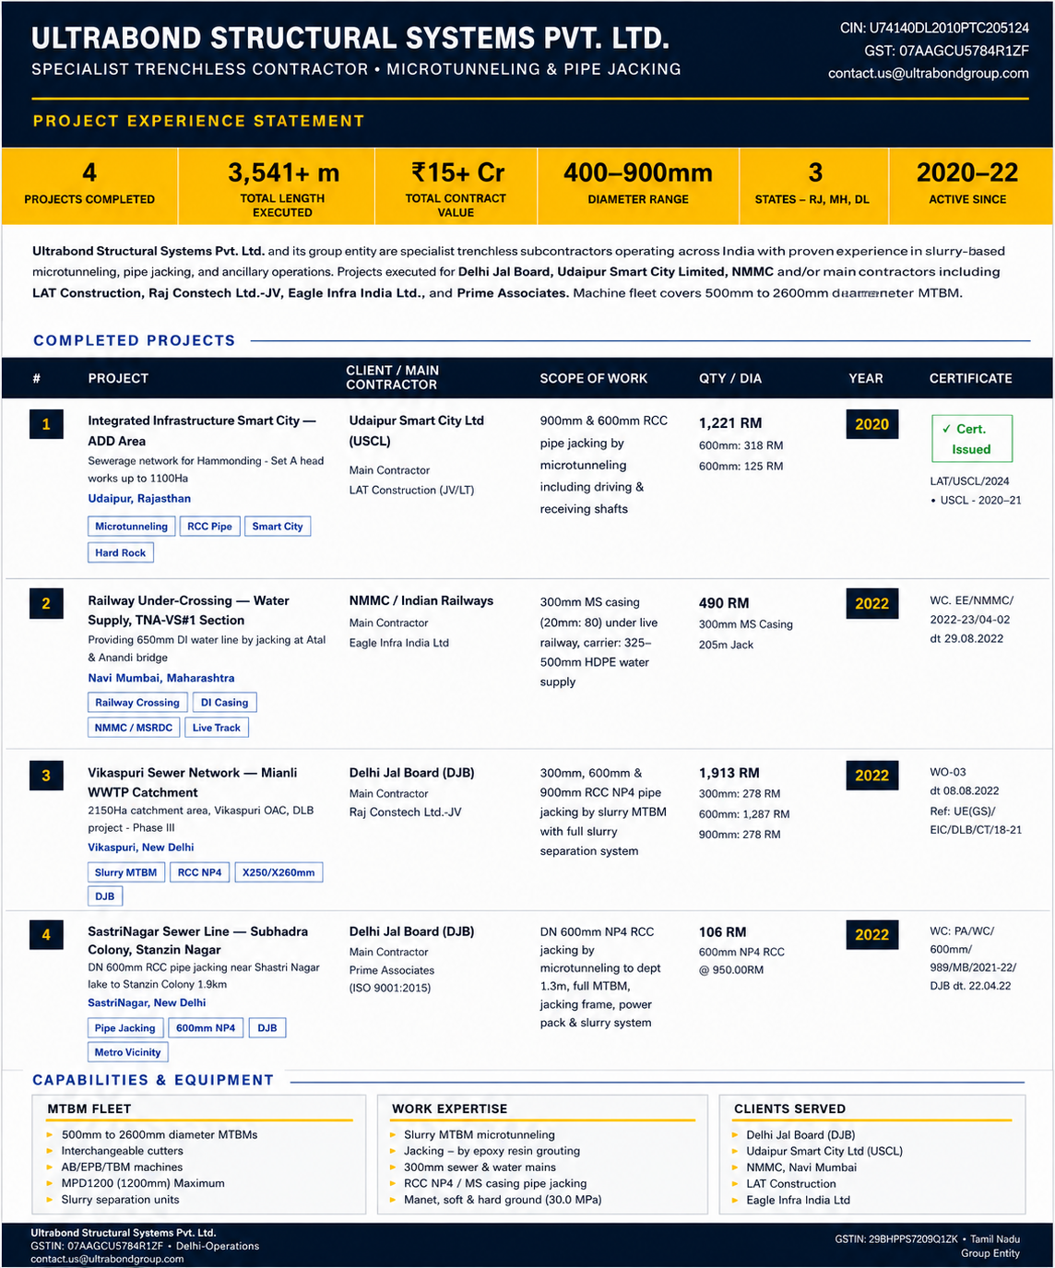Click the DJB tag in project 3
This screenshot has width=1055, height=1268.
(x=105, y=896)
